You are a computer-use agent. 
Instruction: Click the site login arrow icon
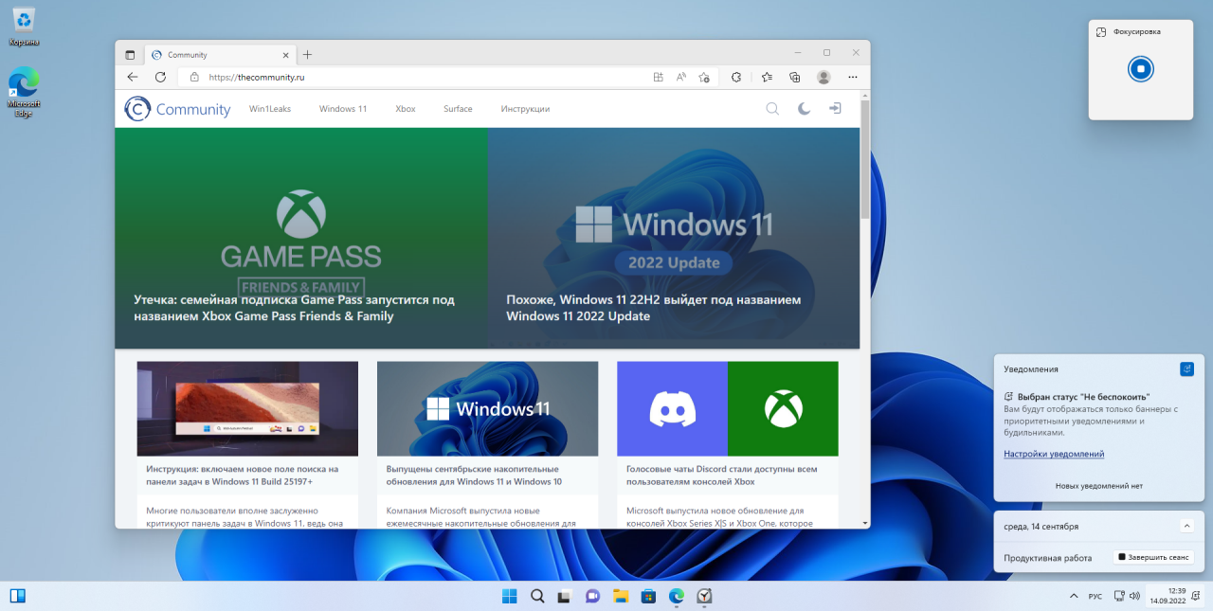pos(835,109)
